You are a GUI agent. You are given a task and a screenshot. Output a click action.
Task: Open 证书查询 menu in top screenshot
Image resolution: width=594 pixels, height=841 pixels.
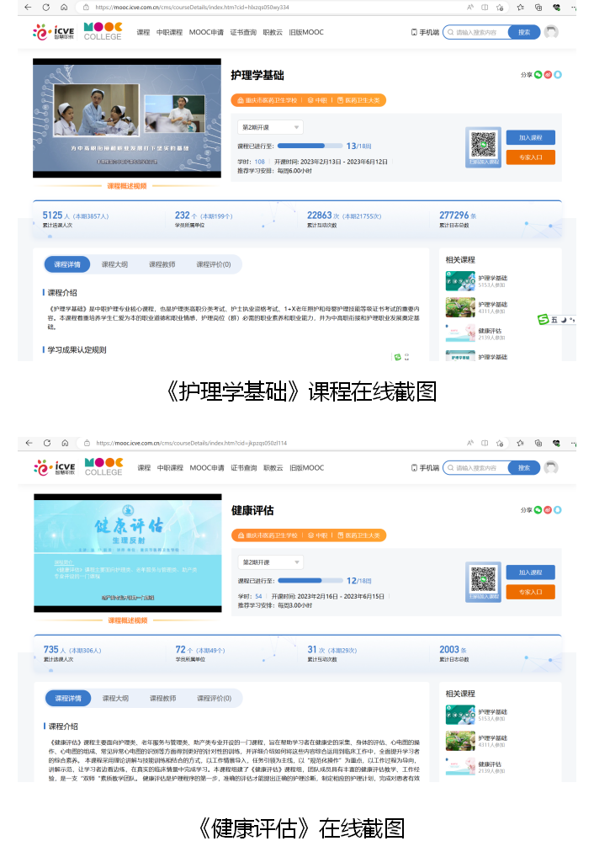(242, 32)
